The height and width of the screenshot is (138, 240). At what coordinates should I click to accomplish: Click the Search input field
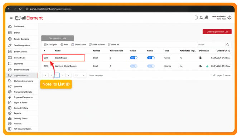(211, 44)
